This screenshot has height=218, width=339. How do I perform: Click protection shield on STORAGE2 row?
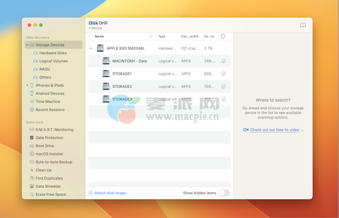pos(224,86)
